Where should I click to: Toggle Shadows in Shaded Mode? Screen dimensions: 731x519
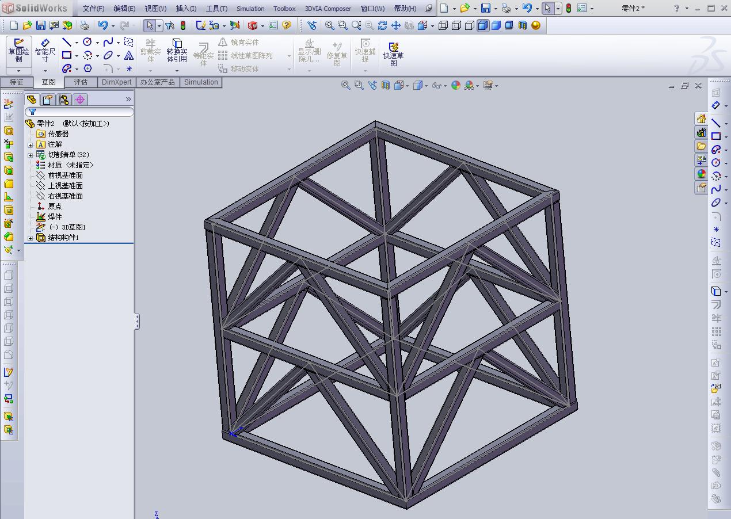(x=509, y=25)
